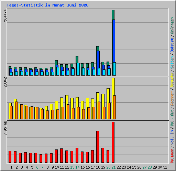Screen dimensions: 176x171
Task: Click the Volumen legend label
Action: tap(172, 156)
